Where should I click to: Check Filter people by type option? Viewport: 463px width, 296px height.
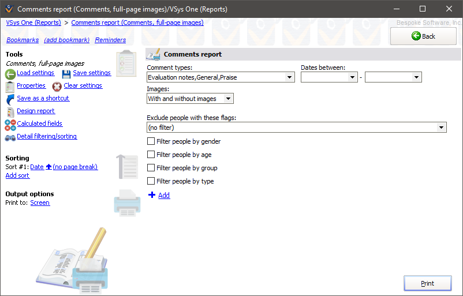pyautogui.click(x=151, y=181)
